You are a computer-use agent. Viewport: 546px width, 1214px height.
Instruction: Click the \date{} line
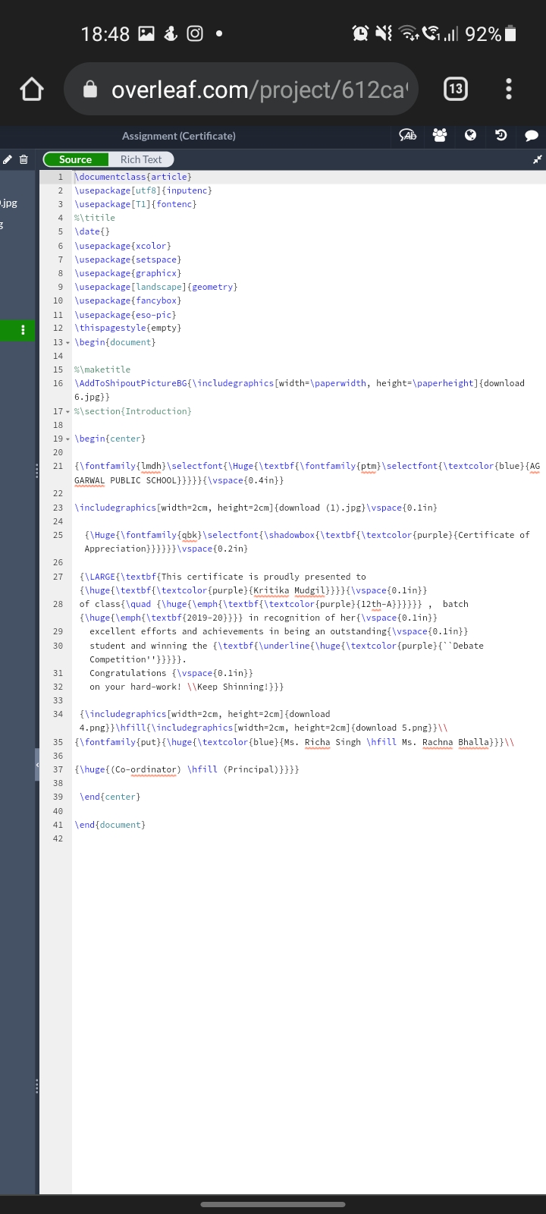(x=92, y=231)
